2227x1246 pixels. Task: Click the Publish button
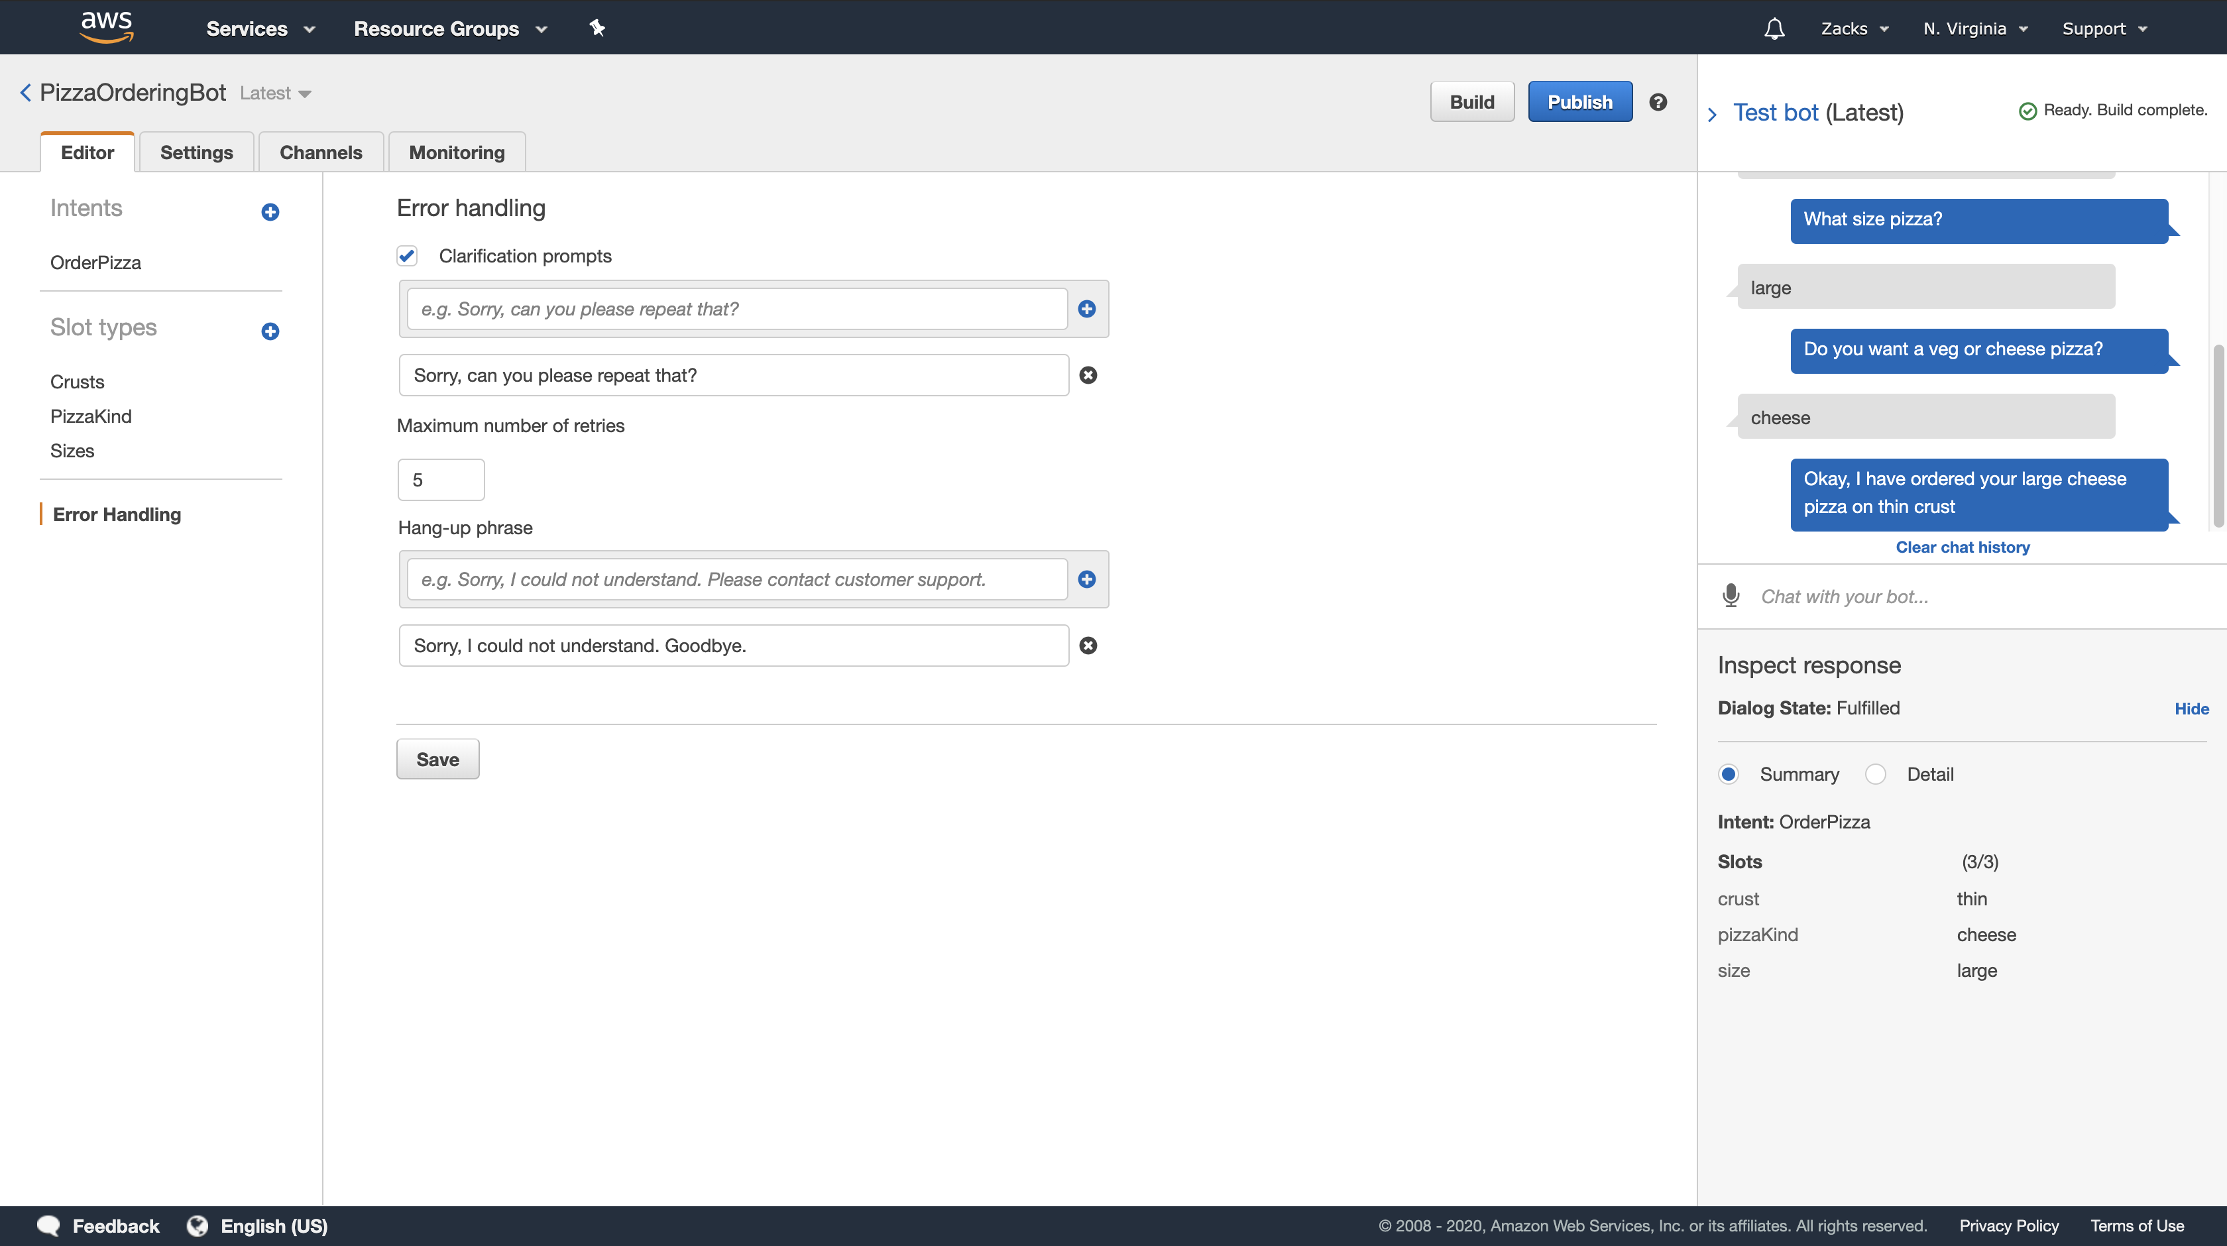(x=1579, y=102)
